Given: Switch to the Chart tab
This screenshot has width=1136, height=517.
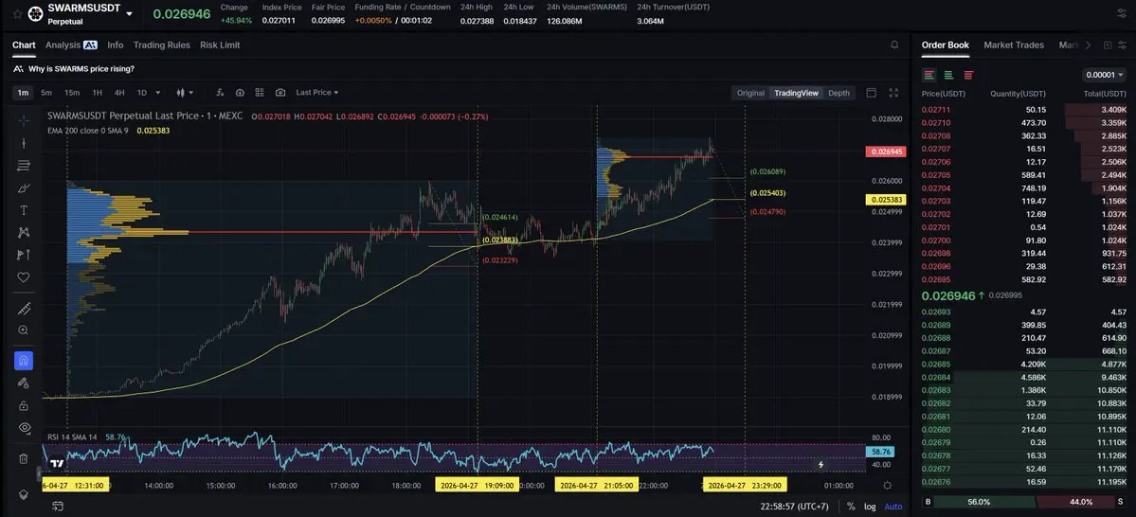Looking at the screenshot, I should click(24, 45).
